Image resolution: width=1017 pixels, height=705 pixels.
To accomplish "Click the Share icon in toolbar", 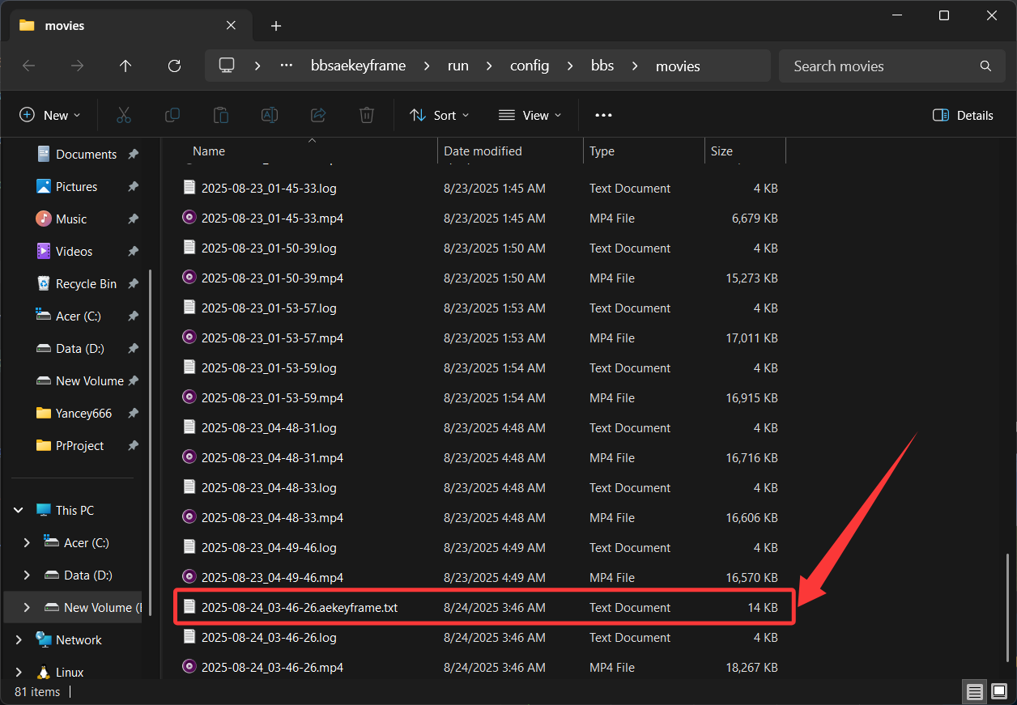I will (x=318, y=115).
